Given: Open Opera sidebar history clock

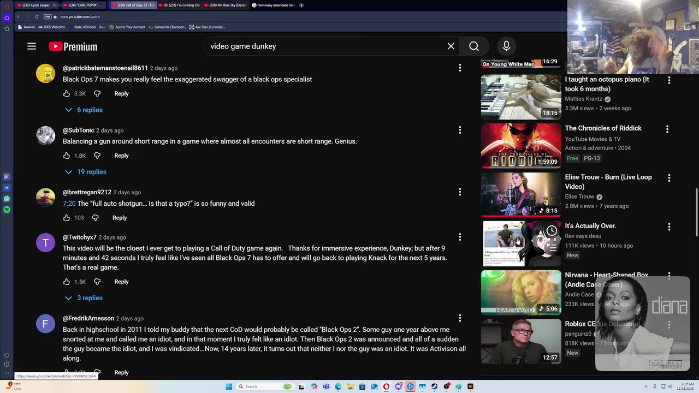Looking at the screenshot, I should [x=7, y=364].
